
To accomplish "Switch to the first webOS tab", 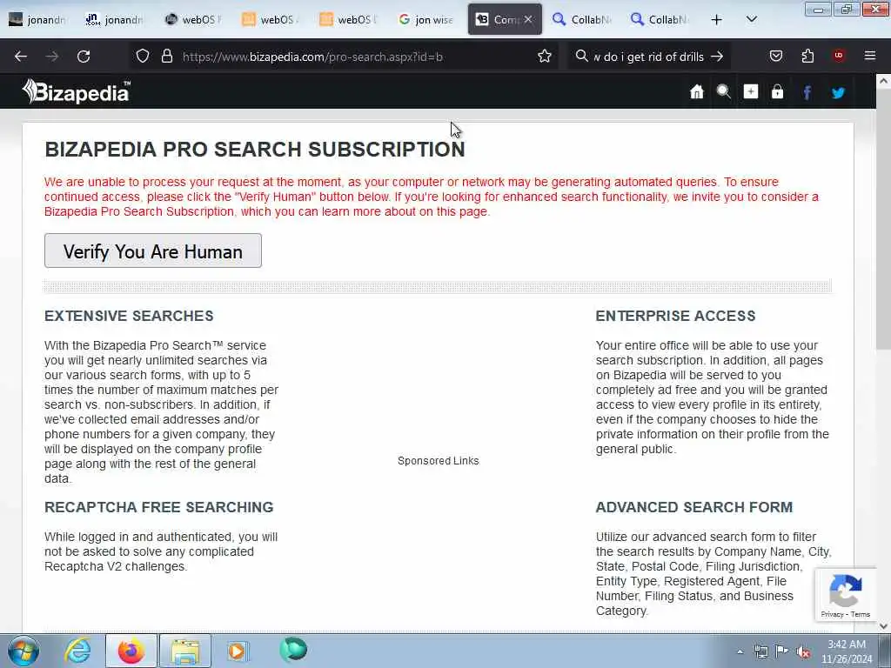I will [x=192, y=19].
